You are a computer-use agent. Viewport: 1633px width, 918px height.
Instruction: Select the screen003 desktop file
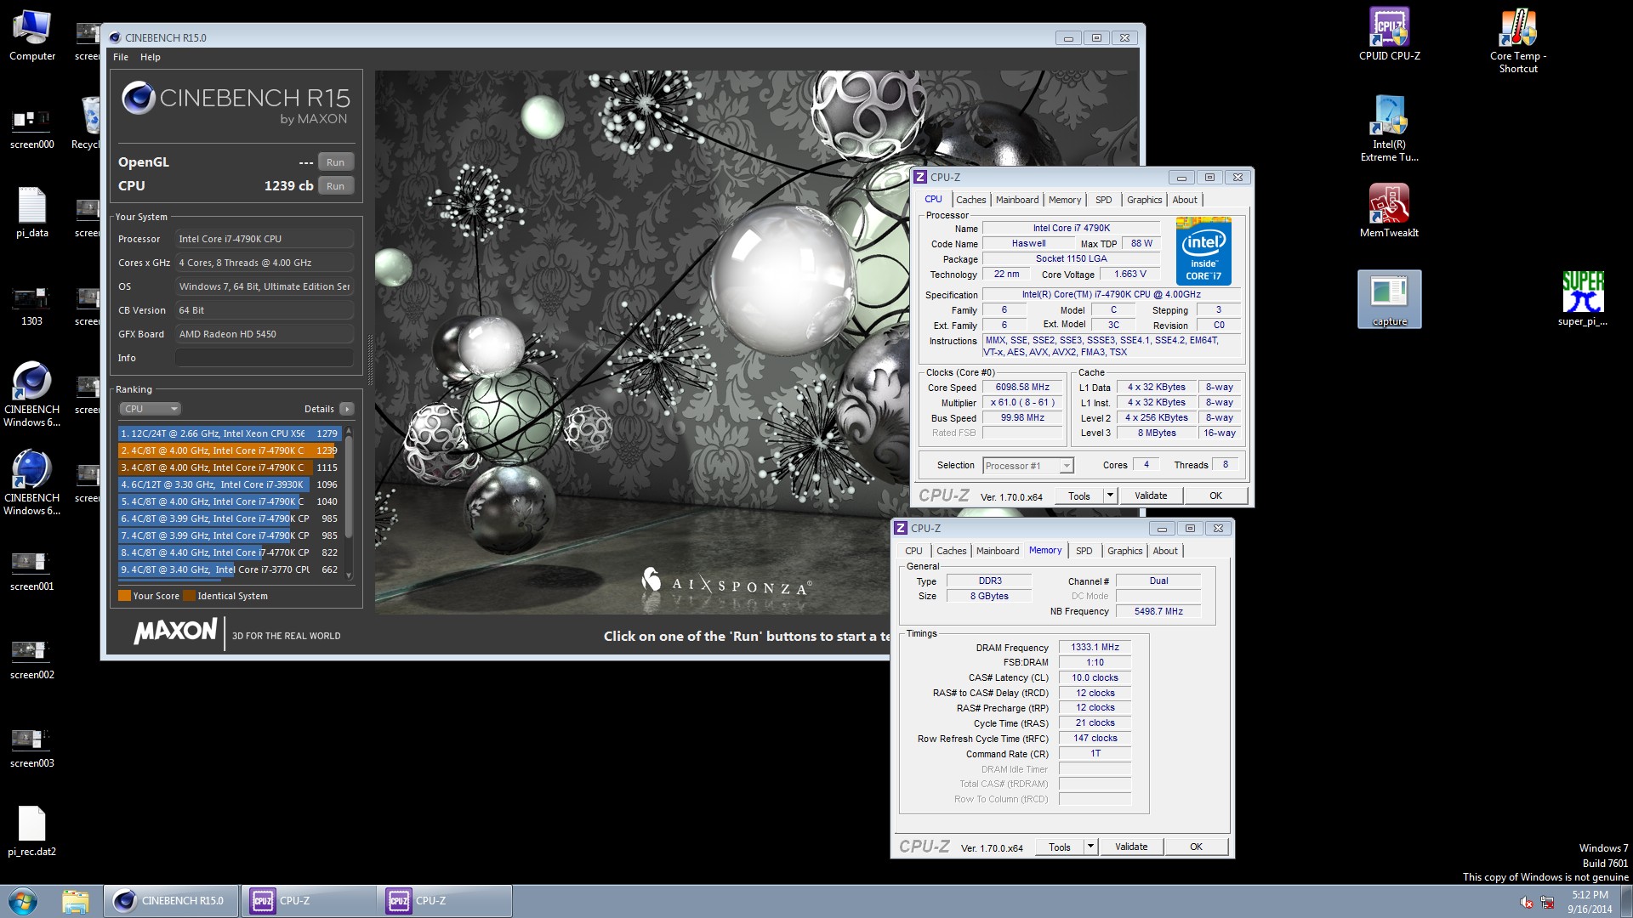[32, 746]
